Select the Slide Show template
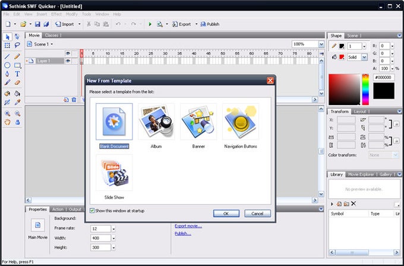 tap(114, 177)
